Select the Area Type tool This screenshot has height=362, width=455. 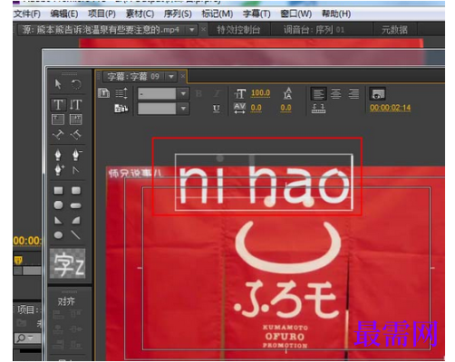coord(58,119)
